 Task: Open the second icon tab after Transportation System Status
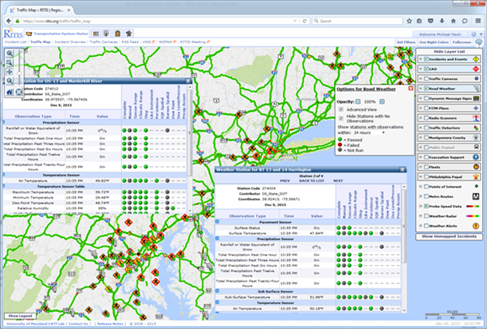click(x=96, y=34)
